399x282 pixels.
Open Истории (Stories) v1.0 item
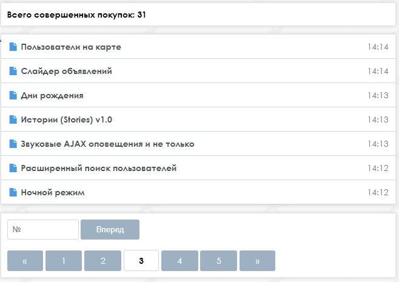pos(67,119)
